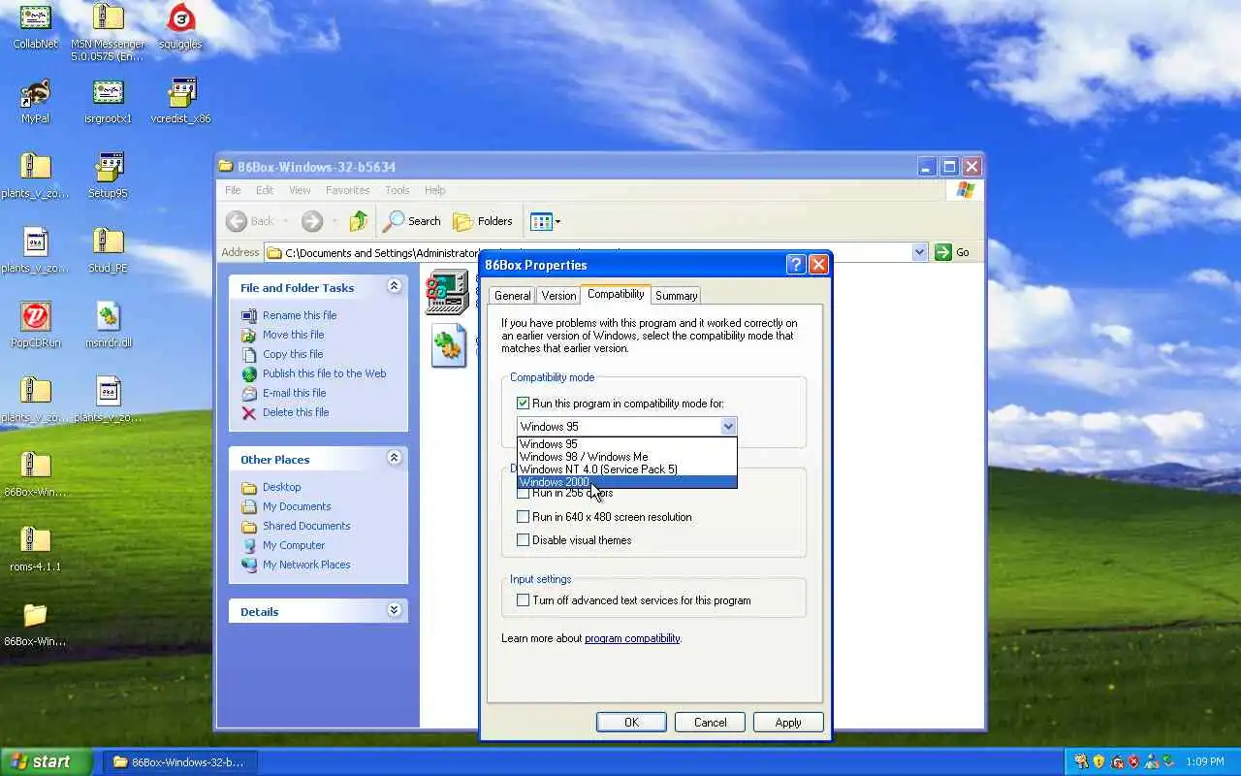Click the Help question mark in Properties dialog
This screenshot has width=1241, height=776.
(x=796, y=265)
